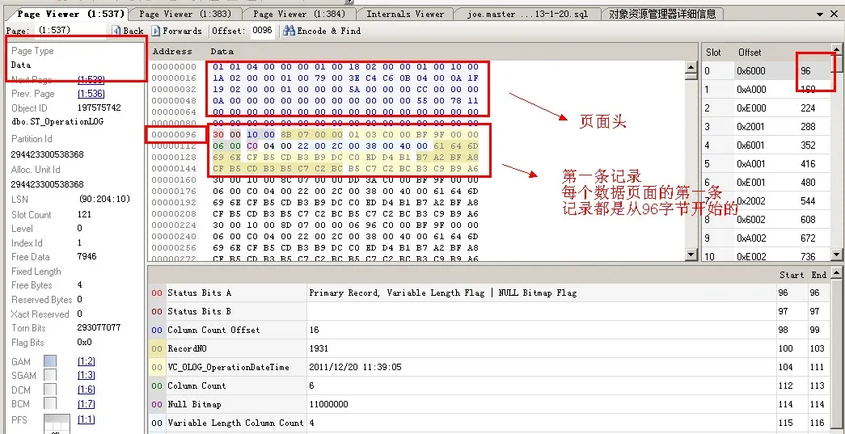The height and width of the screenshot is (434, 845).
Task: Switch to Page Viewer (1:537) tab
Action: pyautogui.click(x=70, y=14)
